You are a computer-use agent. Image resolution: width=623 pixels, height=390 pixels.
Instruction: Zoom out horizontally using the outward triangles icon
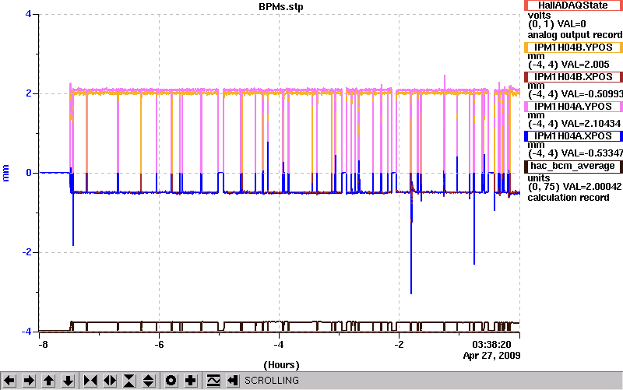(x=110, y=381)
